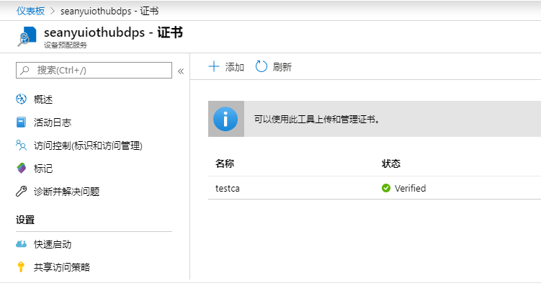Click the green Verified check icon
The width and height of the screenshot is (541, 291).
pyautogui.click(x=386, y=188)
